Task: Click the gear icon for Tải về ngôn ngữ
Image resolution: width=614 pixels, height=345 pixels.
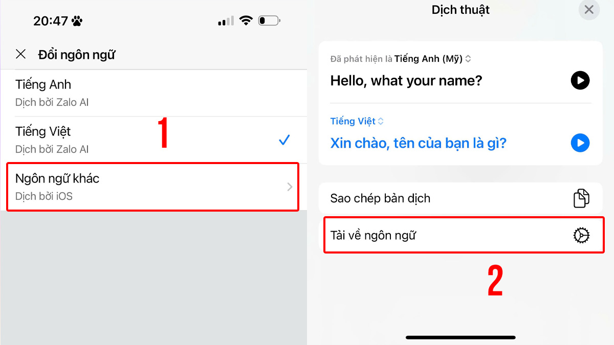Action: click(x=581, y=235)
